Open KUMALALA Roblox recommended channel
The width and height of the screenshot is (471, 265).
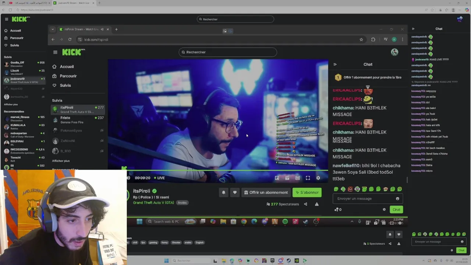coord(24,127)
